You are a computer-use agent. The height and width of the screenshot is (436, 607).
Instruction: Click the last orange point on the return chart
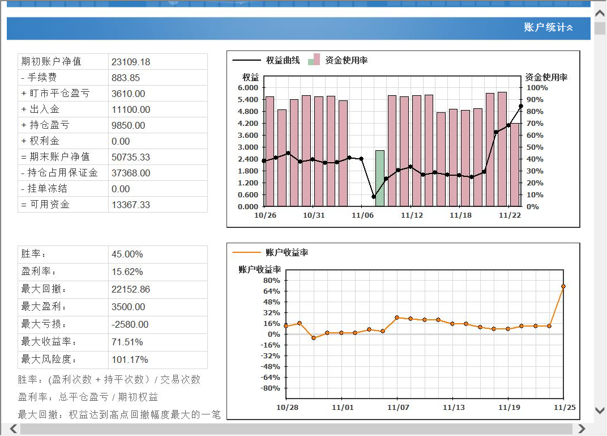coord(563,286)
